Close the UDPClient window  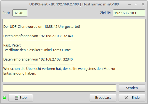(x=143, y=4)
